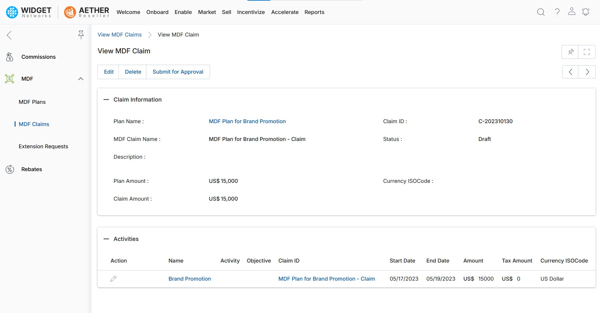Click the pencil edit icon in Activities row
The height and width of the screenshot is (313, 600).
[113, 279]
